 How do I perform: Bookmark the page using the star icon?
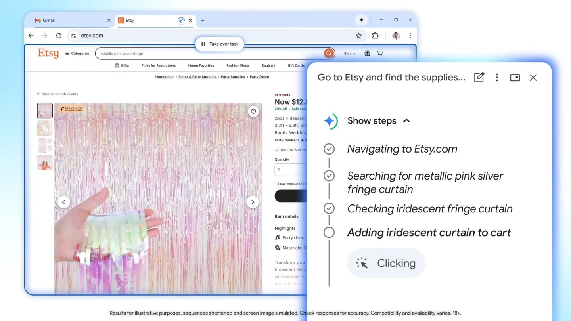click(358, 36)
